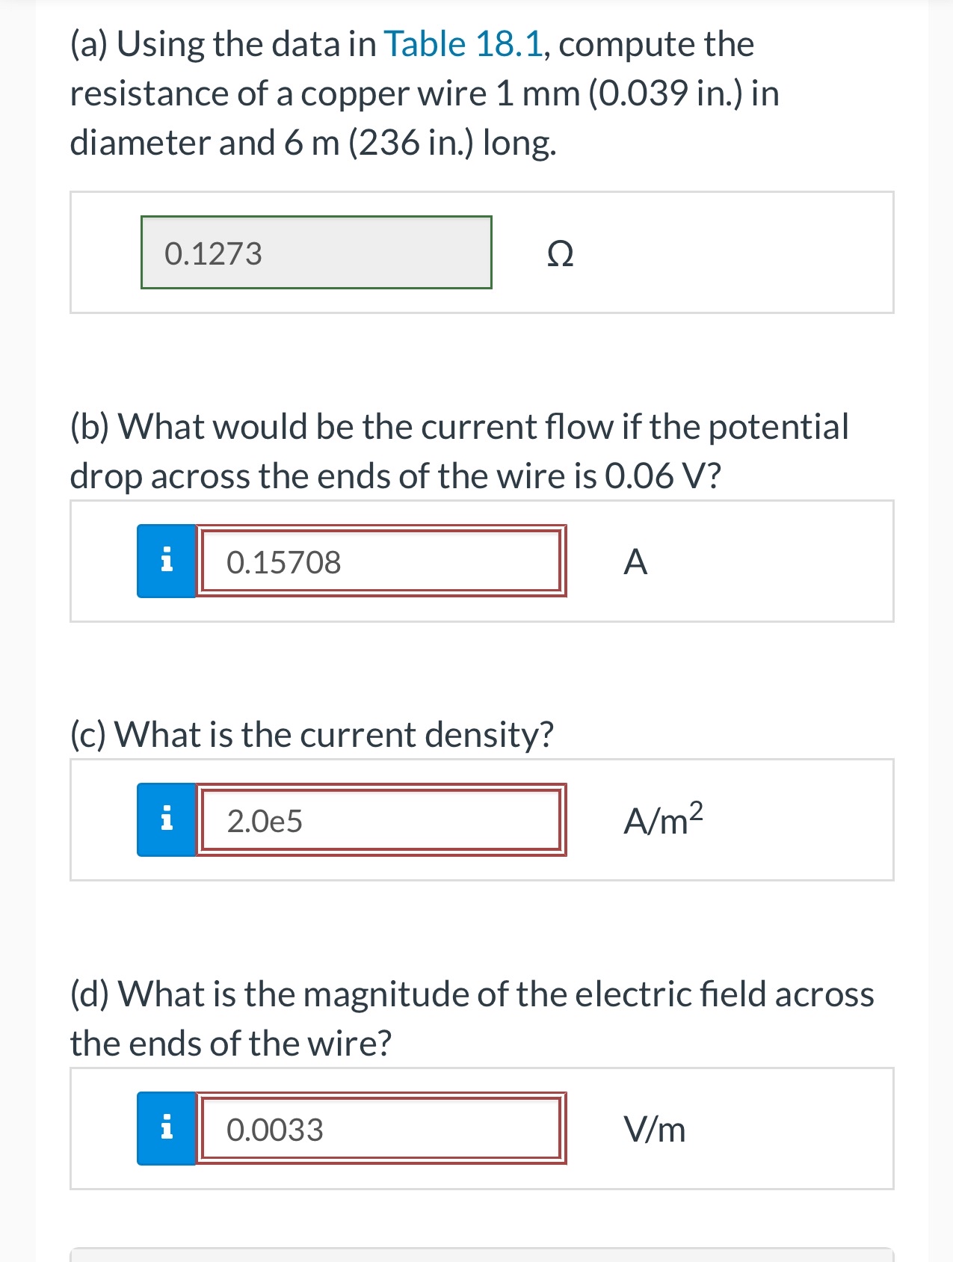953x1262 pixels.
Task: Select the resistance answer field showing 0.1273
Action: pyautogui.click(x=315, y=253)
